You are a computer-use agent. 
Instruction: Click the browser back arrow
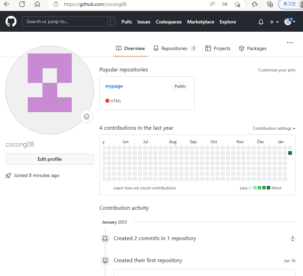point(7,4)
